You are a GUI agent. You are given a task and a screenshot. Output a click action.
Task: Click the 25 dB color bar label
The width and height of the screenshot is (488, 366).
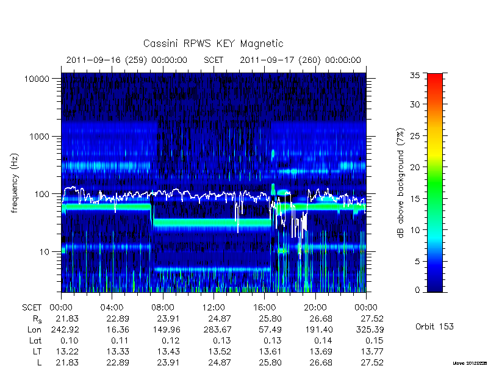[x=415, y=136]
